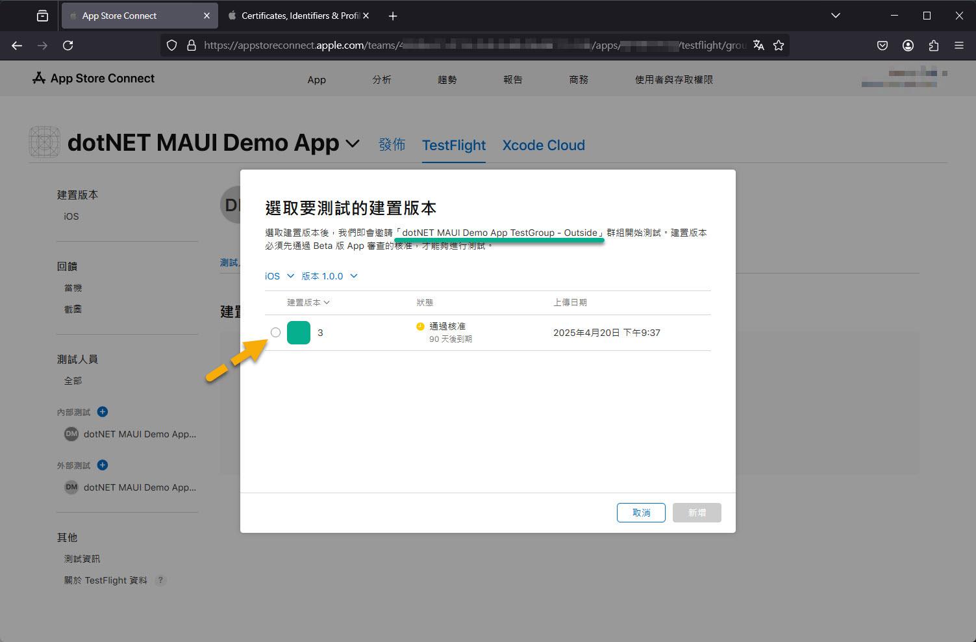The width and height of the screenshot is (976, 642).
Task: Click the 90 天後到期 expiry text
Action: [451, 339]
